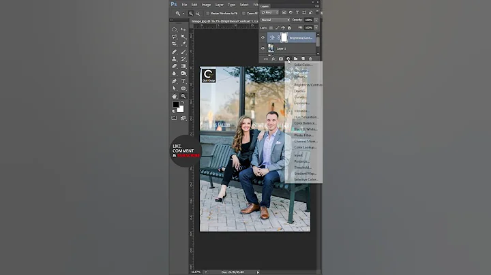Open the status bar info arrow
491x275 pixels.
pos(258,272)
